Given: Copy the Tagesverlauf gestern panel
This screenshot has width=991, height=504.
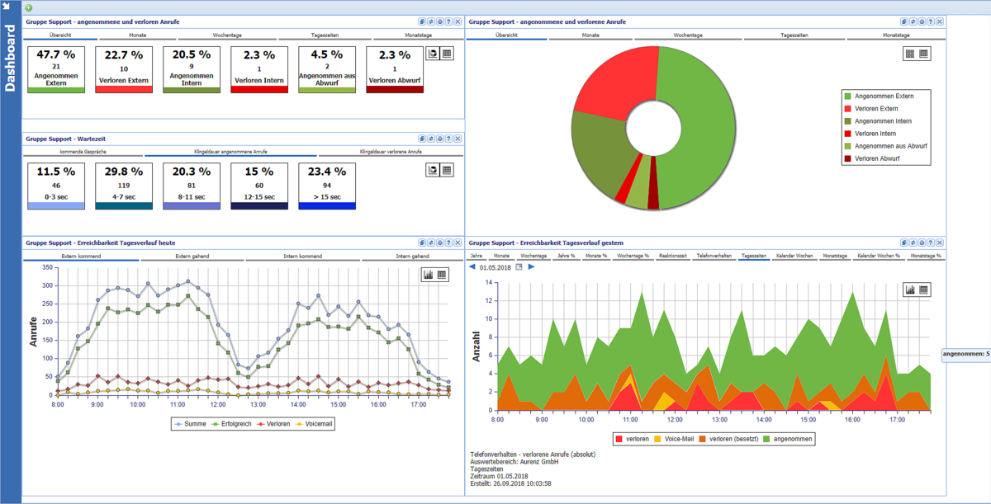Looking at the screenshot, I should (x=904, y=243).
